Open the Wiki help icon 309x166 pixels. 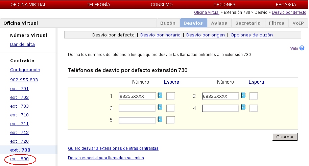point(302,48)
